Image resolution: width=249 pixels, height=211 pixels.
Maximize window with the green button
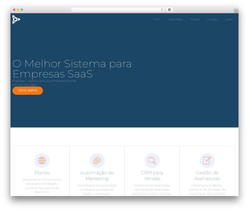pos(22,9)
